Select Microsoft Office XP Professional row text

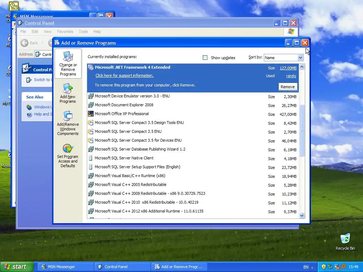pyautogui.click(x=122, y=114)
